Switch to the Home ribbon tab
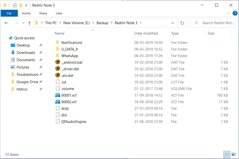The width and height of the screenshot is (239, 159). click(x=26, y=13)
